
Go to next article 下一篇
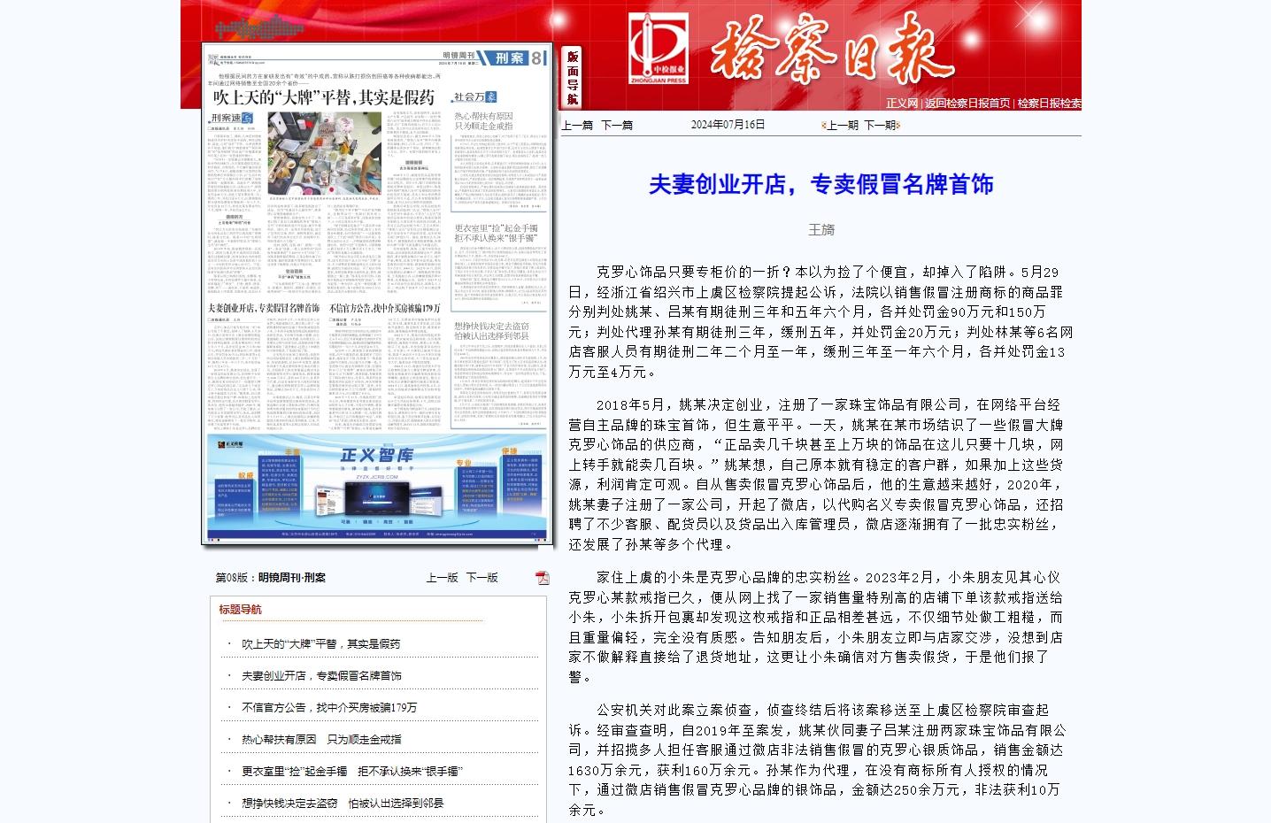[x=617, y=126]
